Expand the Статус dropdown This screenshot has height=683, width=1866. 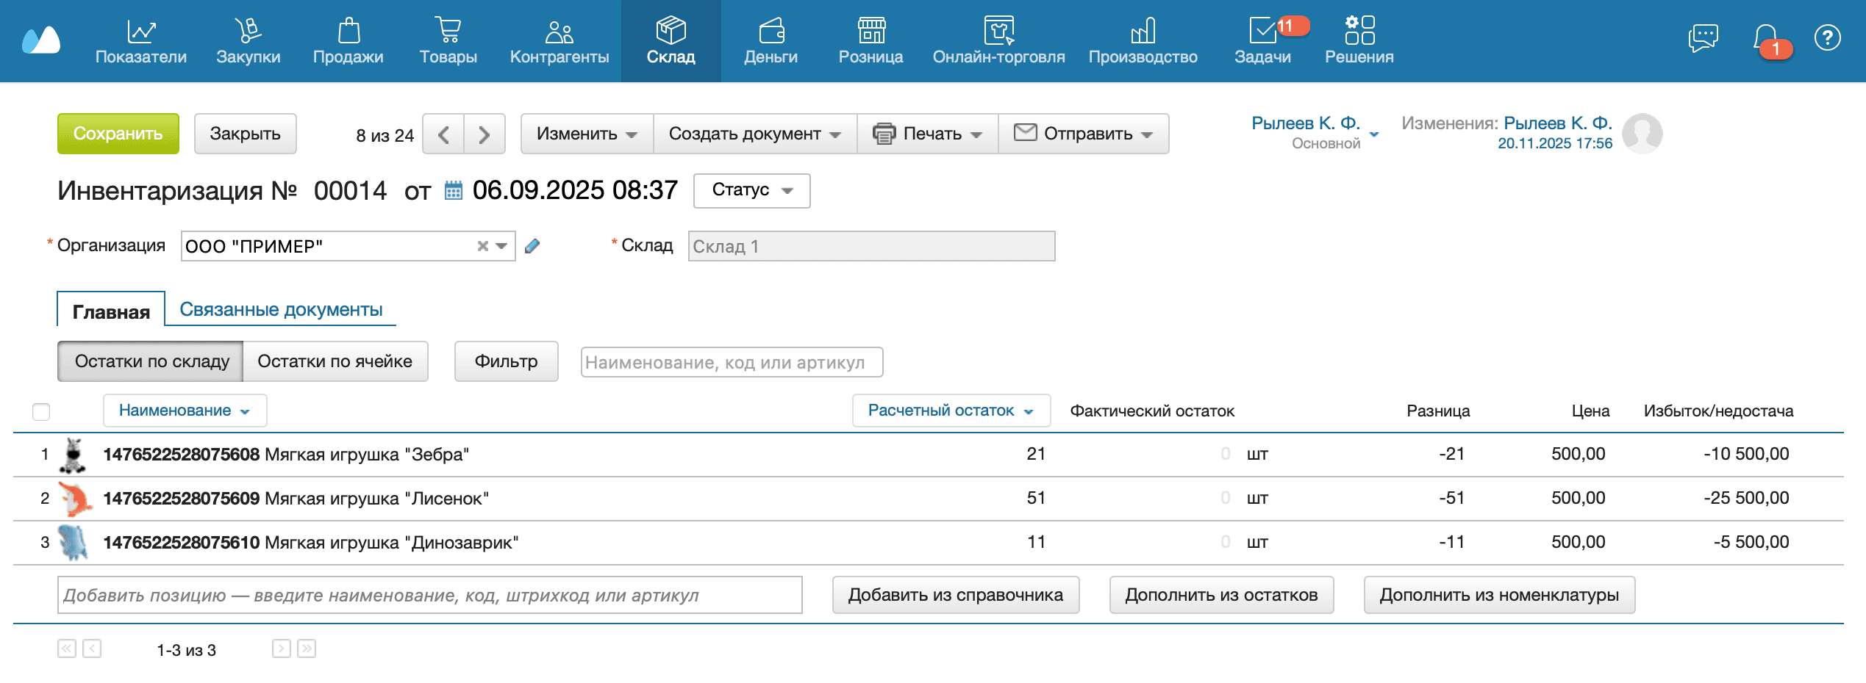(x=751, y=190)
